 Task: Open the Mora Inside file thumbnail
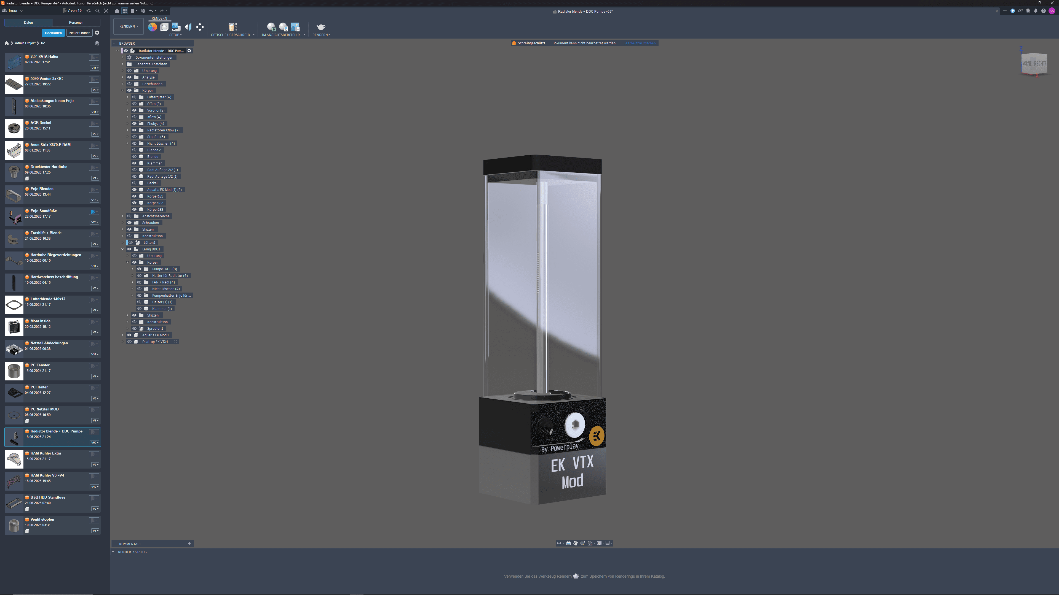tap(14, 327)
